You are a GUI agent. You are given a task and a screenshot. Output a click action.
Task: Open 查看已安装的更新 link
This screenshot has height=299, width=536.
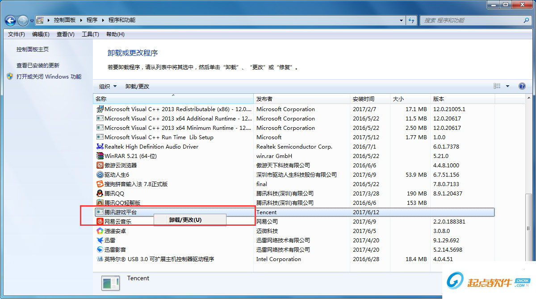[38, 65]
